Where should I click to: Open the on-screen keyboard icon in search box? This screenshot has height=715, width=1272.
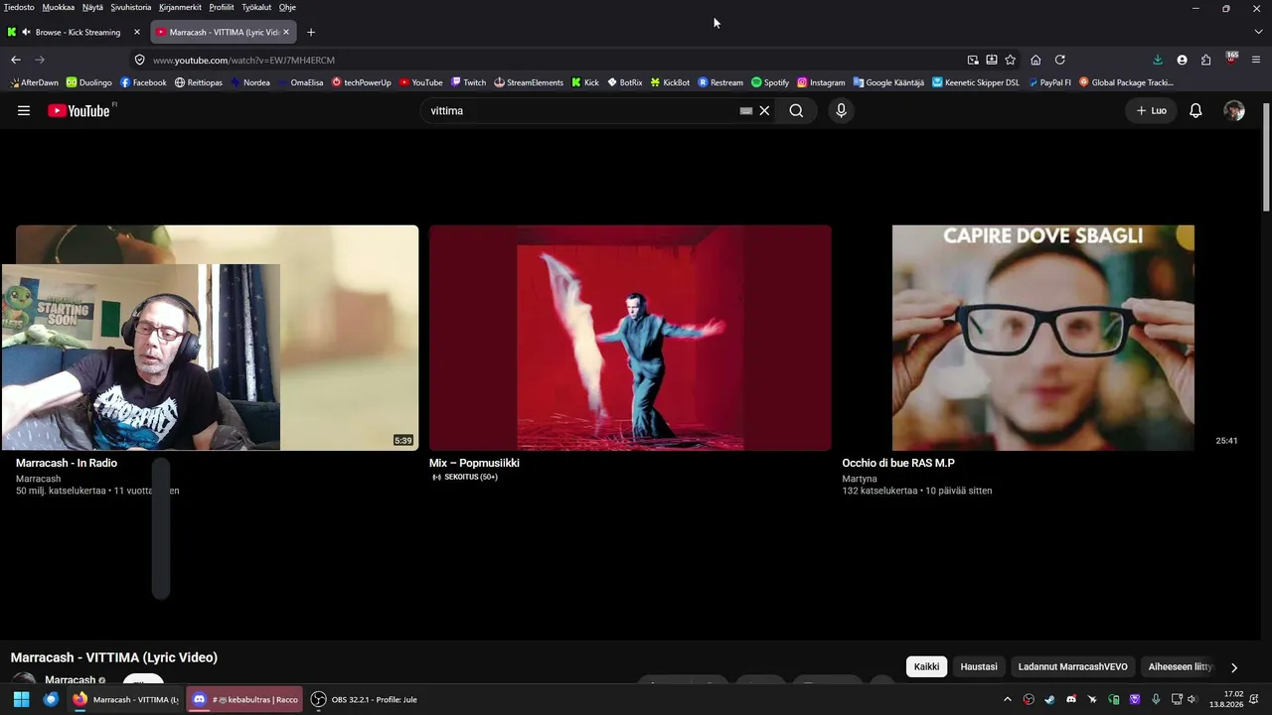click(746, 111)
